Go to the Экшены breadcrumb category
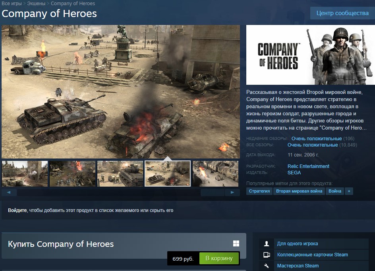 (x=36, y=4)
